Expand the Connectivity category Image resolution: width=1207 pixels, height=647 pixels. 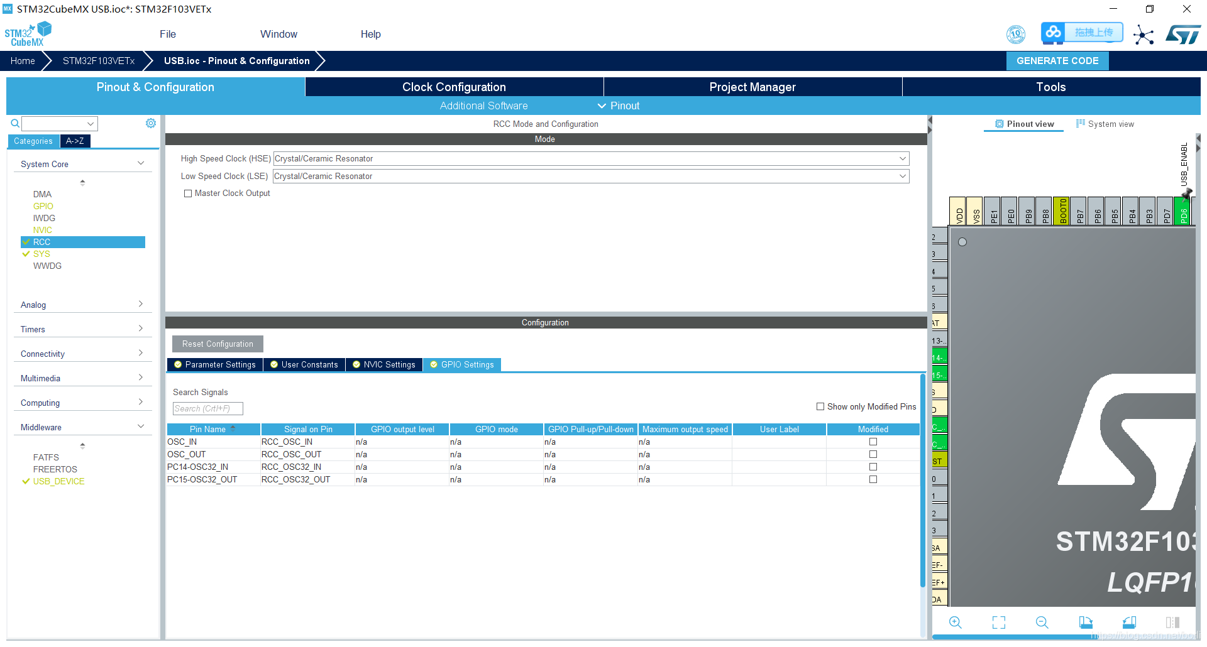[82, 354]
